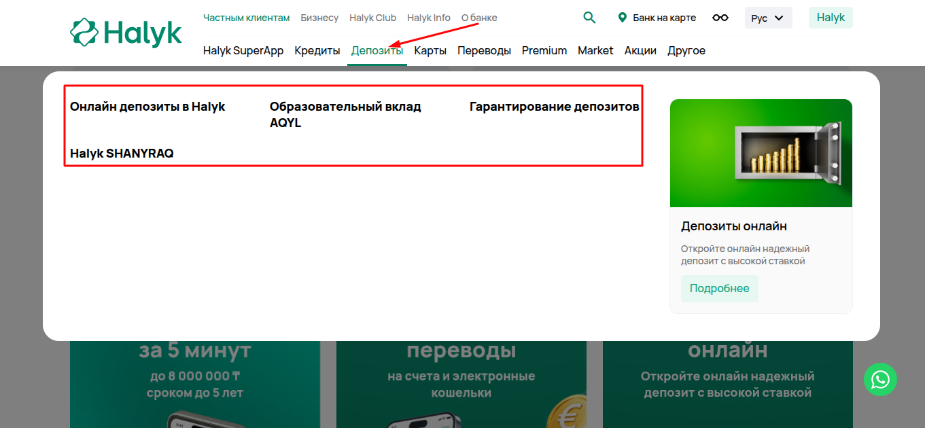
Task: Open Кредиты menu
Action: (317, 50)
